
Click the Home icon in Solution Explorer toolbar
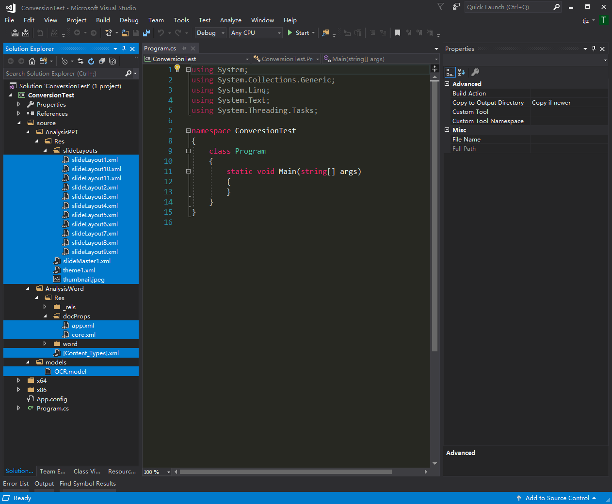[x=32, y=61]
